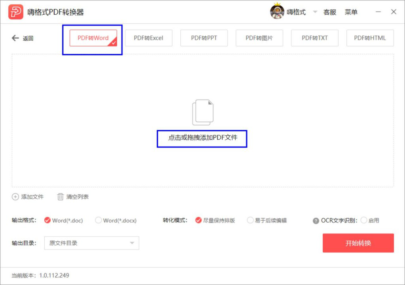The height and width of the screenshot is (285, 405).
Task: Switch to the PDF转HTML tab
Action: (370, 38)
